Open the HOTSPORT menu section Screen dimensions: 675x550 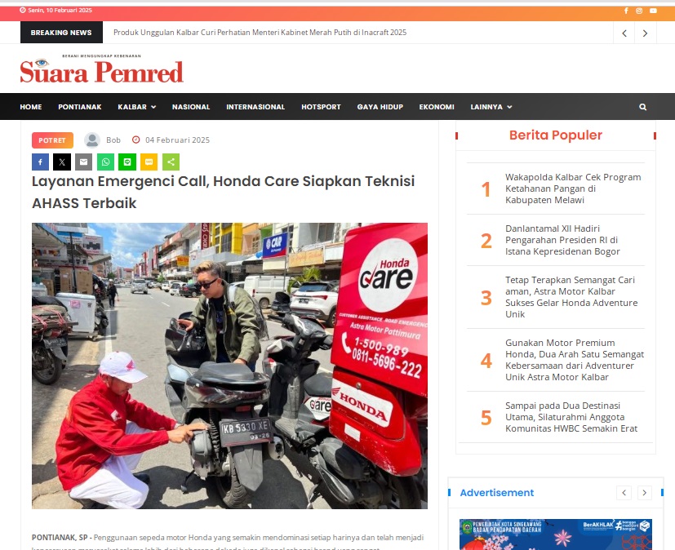point(321,107)
